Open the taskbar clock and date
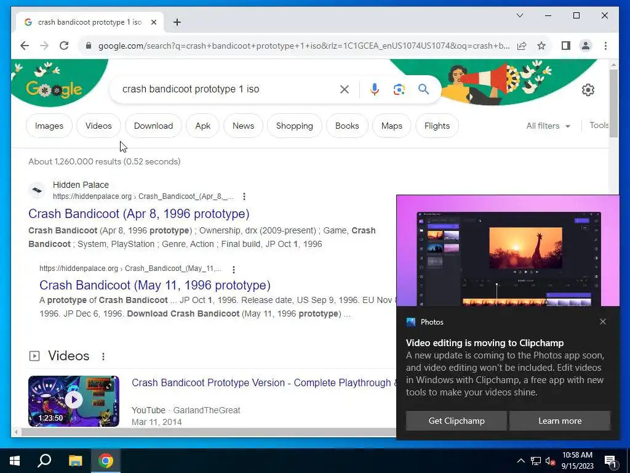Screen dimensions: 630x473 [x=577, y=461]
